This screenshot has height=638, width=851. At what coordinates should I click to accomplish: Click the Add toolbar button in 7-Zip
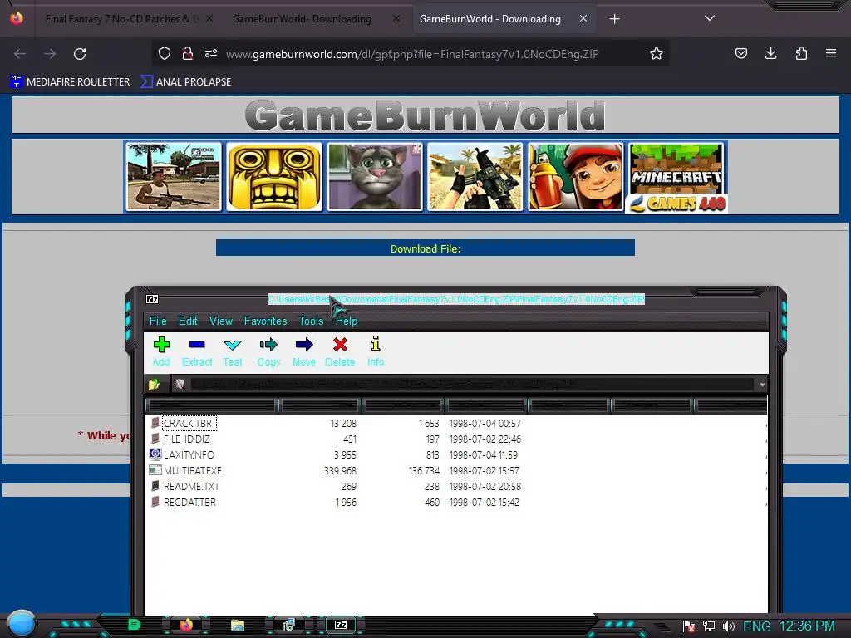point(161,351)
